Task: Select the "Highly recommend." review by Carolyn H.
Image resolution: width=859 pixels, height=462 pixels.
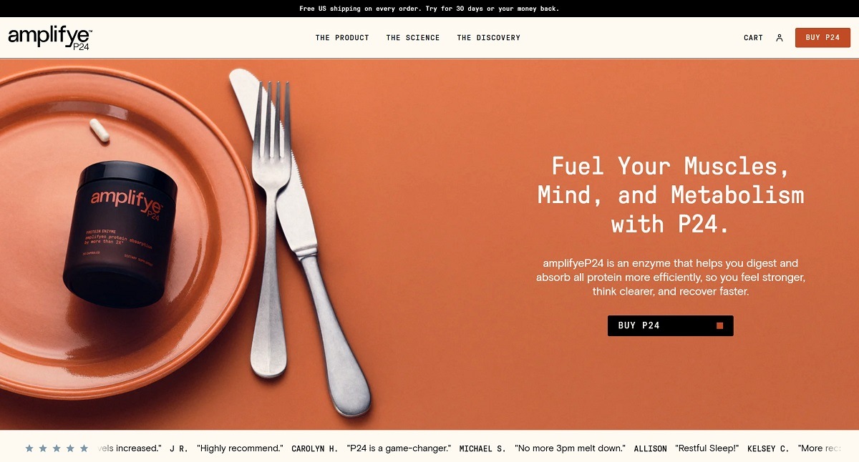Action: coord(241,448)
